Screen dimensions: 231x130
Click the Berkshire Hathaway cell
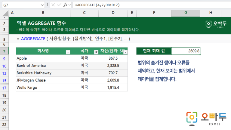tap(43, 73)
